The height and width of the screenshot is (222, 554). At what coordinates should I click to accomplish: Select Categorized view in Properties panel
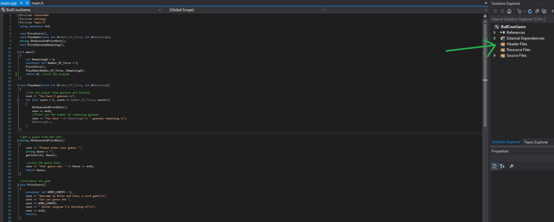coord(495,166)
